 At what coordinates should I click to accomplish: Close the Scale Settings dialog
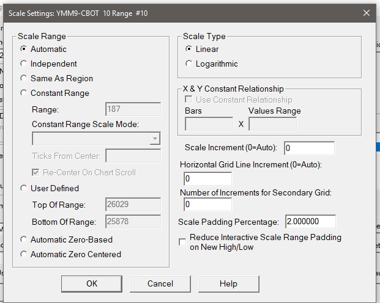[x=366, y=13]
